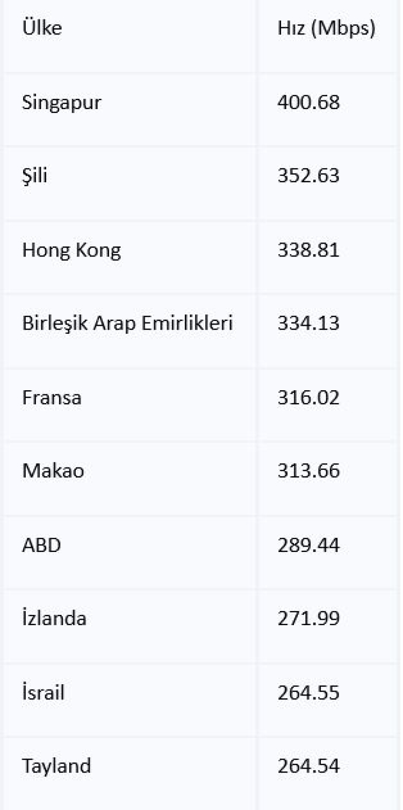Click the Hız (Mbps) column header
The height and width of the screenshot is (810, 403).
pos(326,28)
